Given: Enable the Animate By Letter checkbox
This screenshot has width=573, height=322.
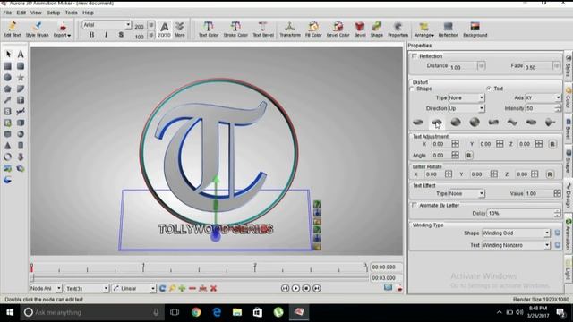Looking at the screenshot, I should [x=414, y=205].
